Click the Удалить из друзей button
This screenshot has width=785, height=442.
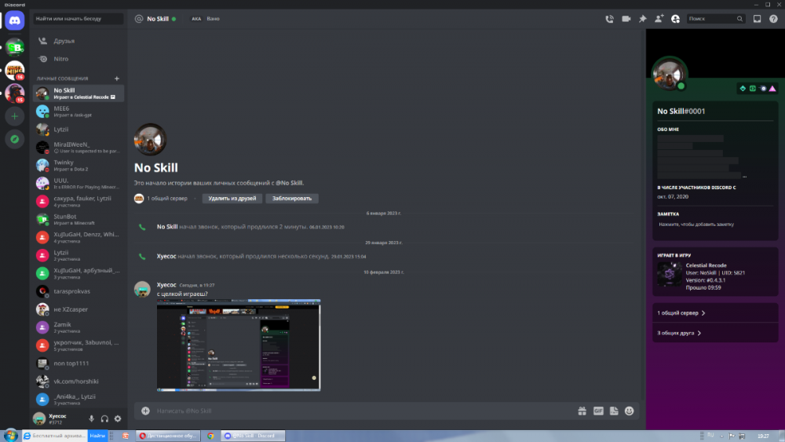coord(232,199)
